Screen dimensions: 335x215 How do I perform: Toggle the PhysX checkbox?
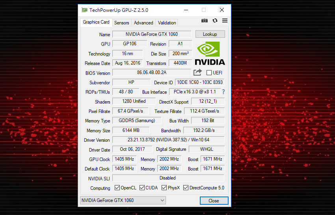coord(164,188)
